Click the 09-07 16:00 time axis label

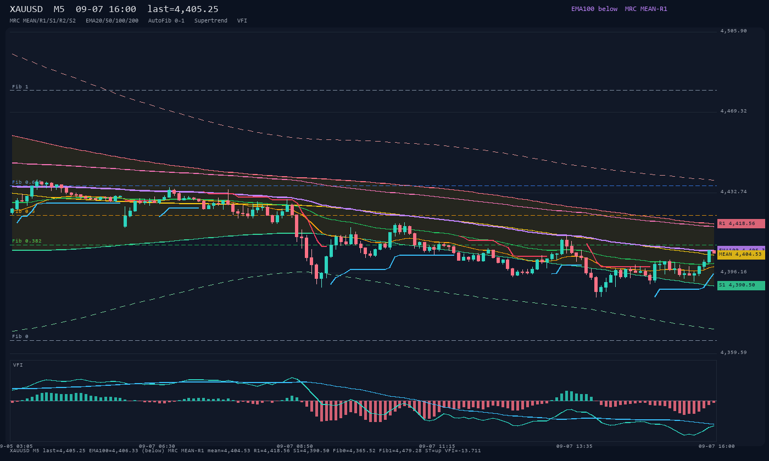(717, 446)
